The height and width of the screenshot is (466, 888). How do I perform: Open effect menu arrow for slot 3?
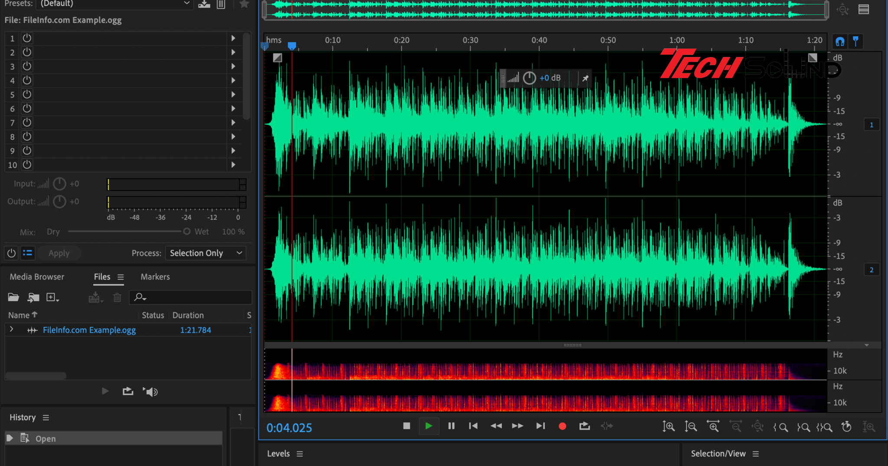tap(233, 66)
